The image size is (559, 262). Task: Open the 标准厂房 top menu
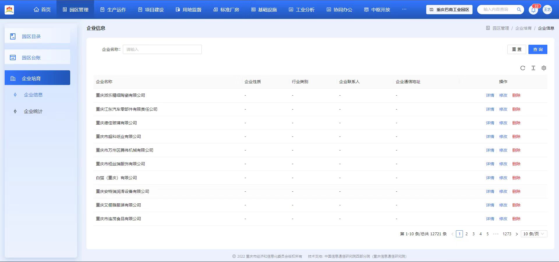(226, 10)
